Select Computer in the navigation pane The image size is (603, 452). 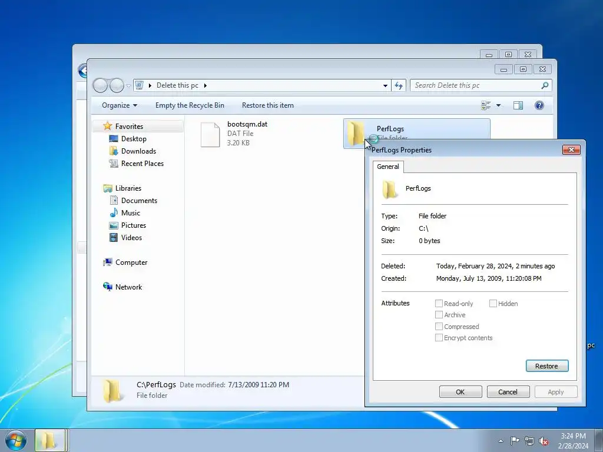[131, 262]
